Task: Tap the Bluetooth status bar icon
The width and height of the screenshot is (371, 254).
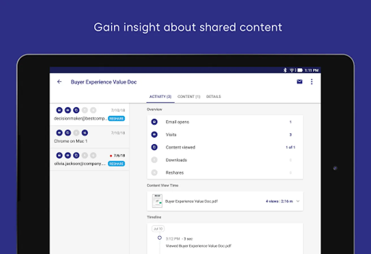Action: pyautogui.click(x=285, y=70)
